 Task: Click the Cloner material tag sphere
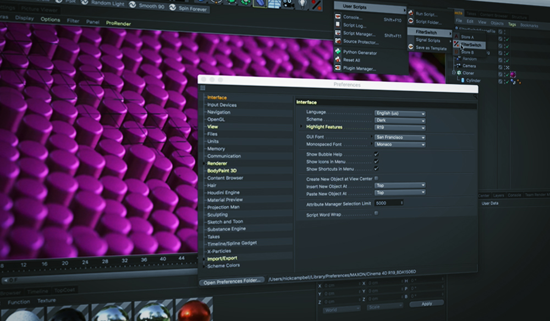(513, 74)
